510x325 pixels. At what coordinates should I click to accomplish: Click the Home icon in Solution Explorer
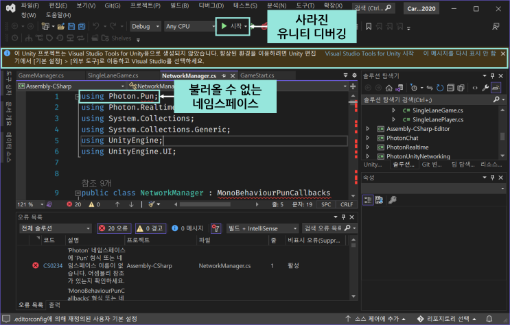(x=389, y=88)
